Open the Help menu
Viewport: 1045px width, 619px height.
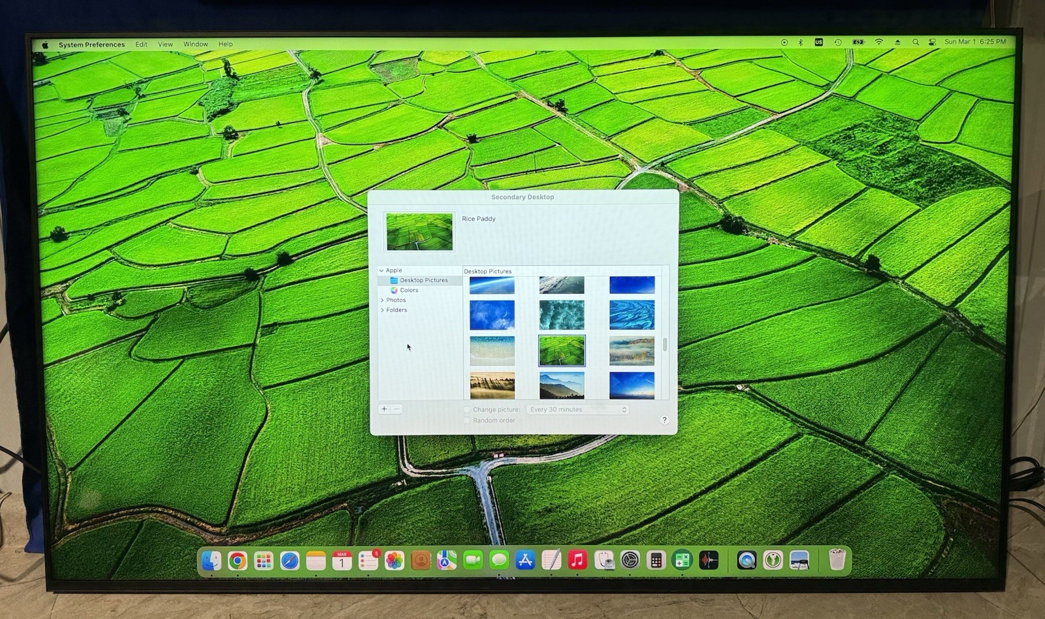point(225,44)
